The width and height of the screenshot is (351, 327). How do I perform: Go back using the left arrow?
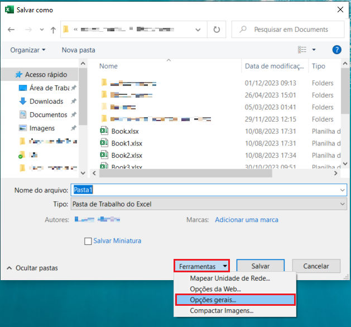click(11, 30)
